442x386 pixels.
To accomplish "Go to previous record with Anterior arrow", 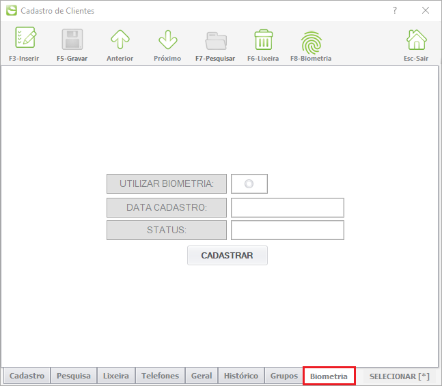I will pyautogui.click(x=120, y=40).
